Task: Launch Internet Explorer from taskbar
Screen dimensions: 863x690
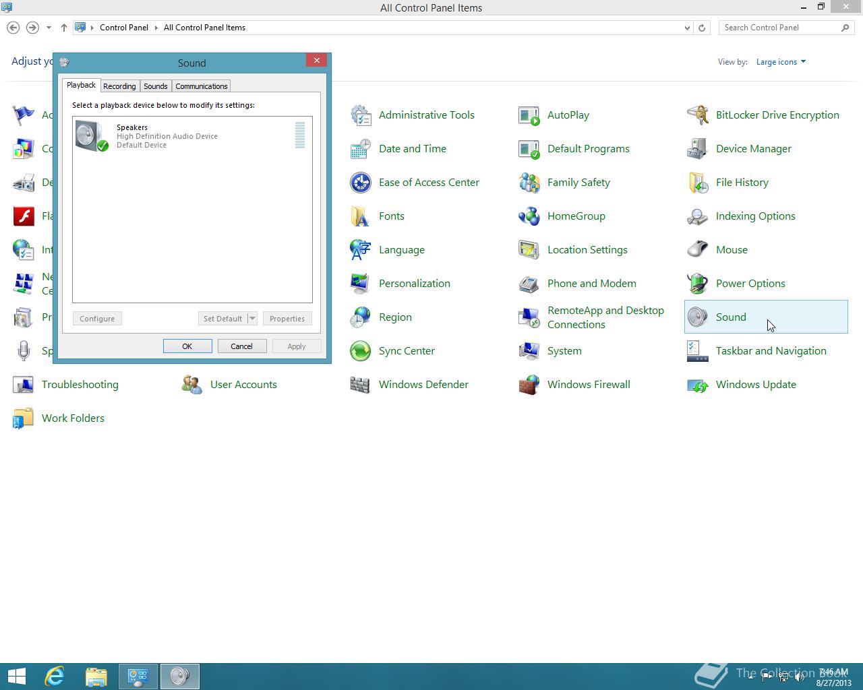Action: tap(54, 677)
